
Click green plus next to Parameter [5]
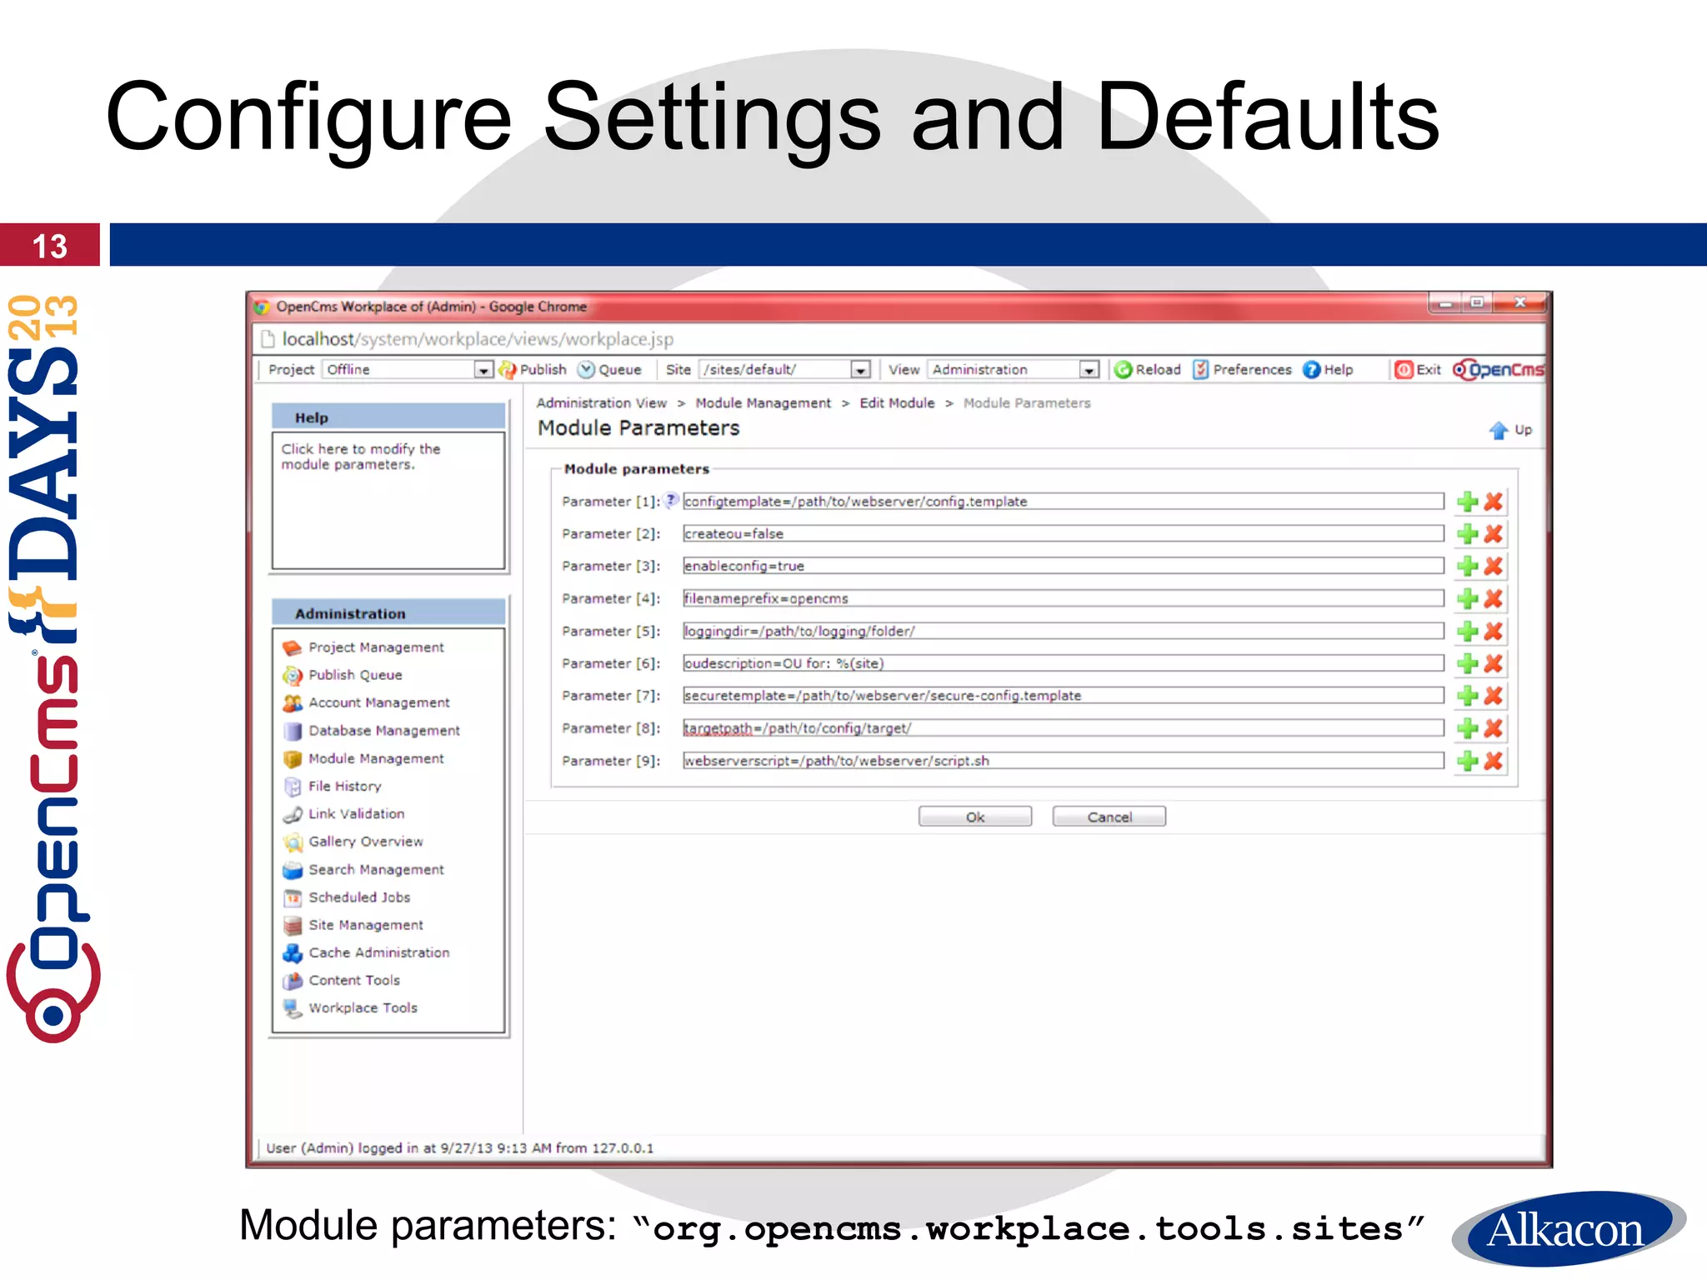pyautogui.click(x=1467, y=631)
